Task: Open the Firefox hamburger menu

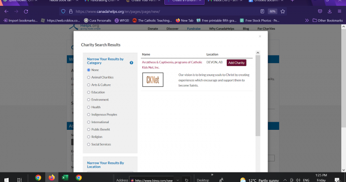Action: tap(339, 11)
